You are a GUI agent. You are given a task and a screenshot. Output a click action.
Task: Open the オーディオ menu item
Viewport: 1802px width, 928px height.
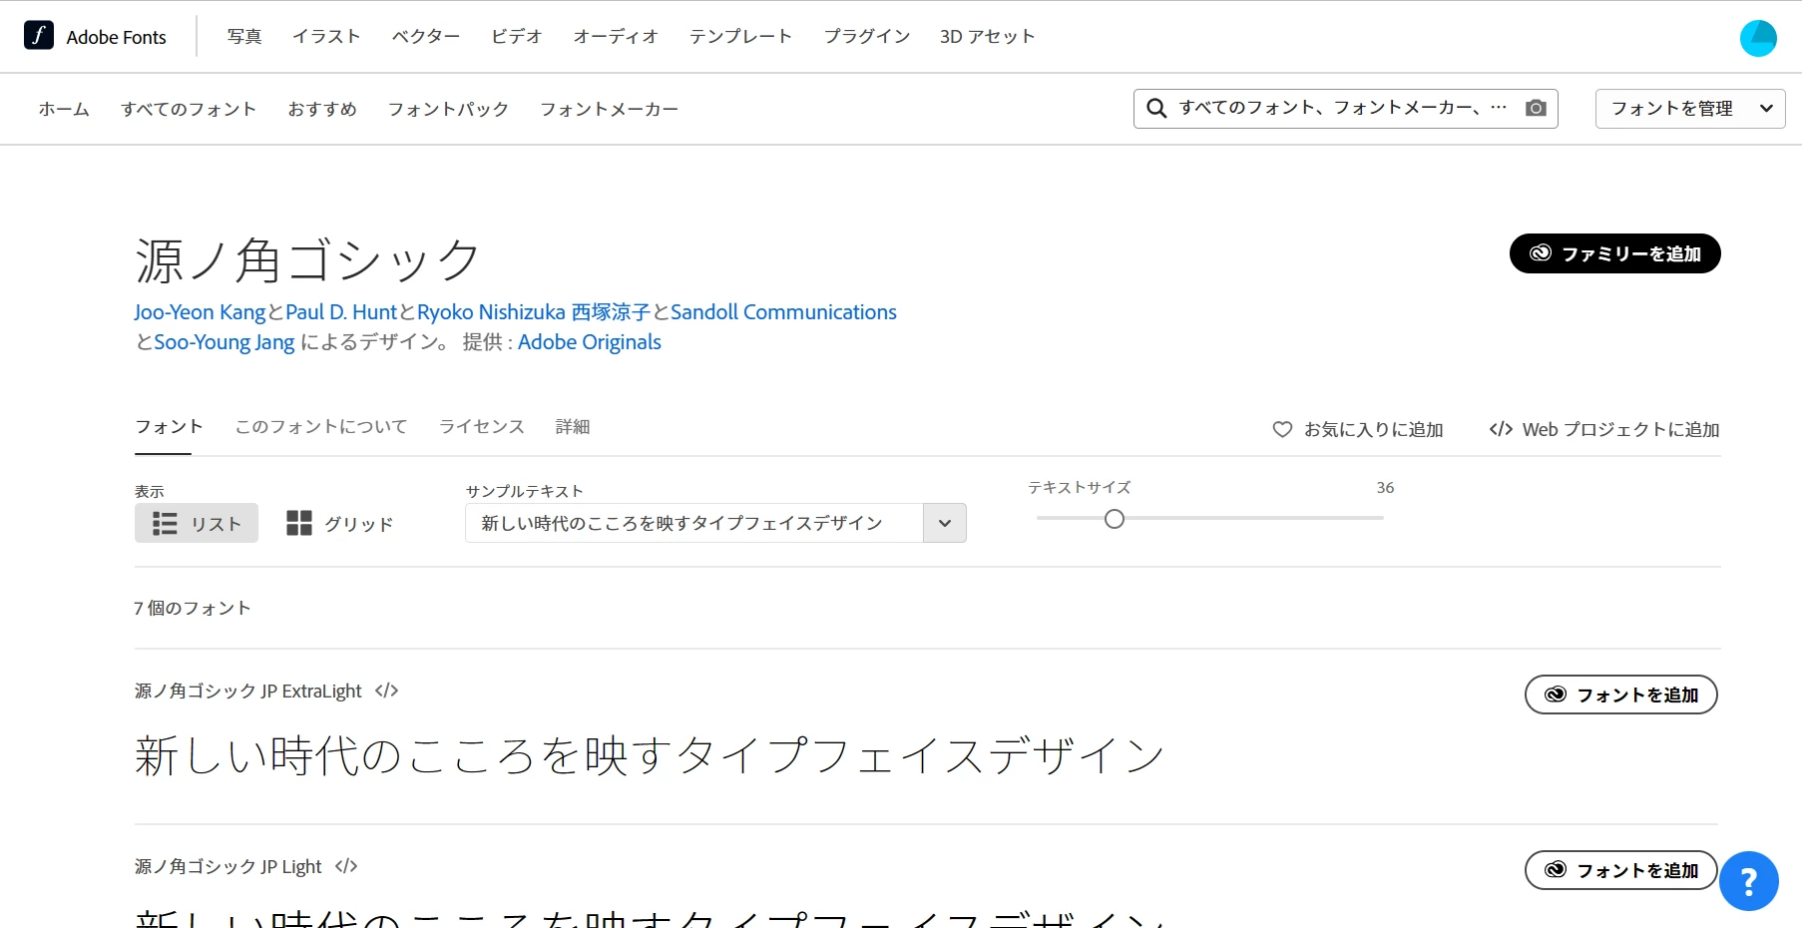click(616, 37)
